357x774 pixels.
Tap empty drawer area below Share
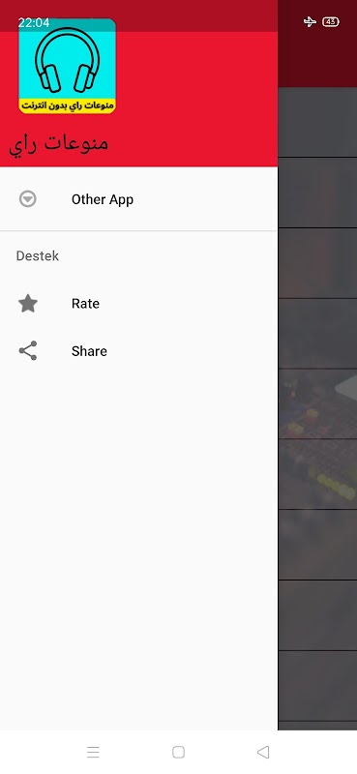point(138,543)
